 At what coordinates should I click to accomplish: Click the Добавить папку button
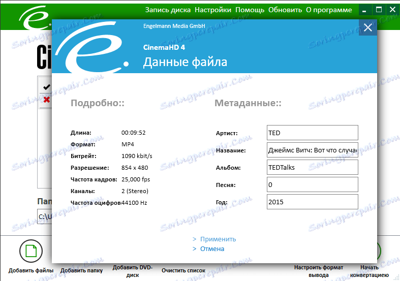81,270
